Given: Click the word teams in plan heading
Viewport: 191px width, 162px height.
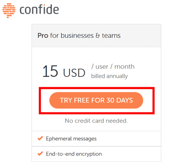Looking at the screenshot, I should pyautogui.click(x=111, y=36).
